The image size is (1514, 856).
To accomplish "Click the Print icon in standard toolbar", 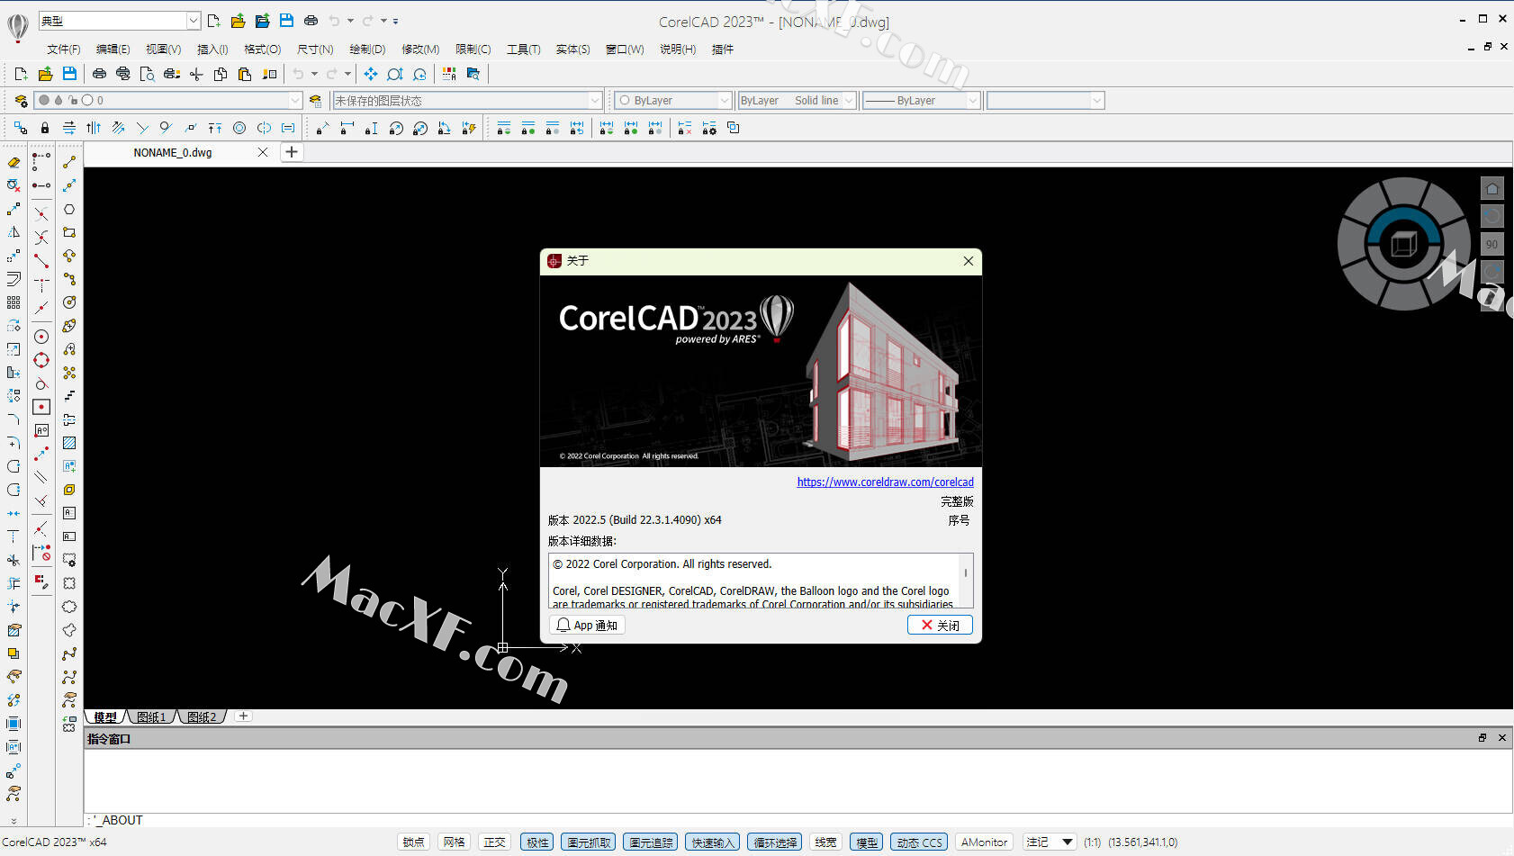I will point(99,74).
